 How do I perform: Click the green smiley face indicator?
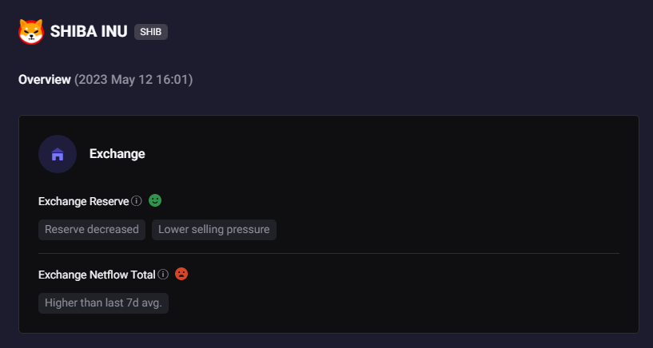pyautogui.click(x=155, y=200)
